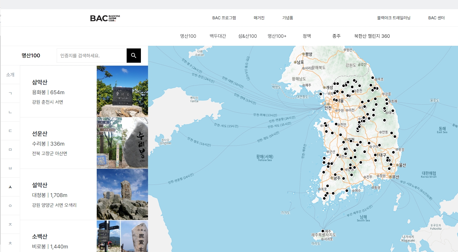Select the 정맥 sub-tab
This screenshot has width=458, height=252.
click(x=307, y=36)
